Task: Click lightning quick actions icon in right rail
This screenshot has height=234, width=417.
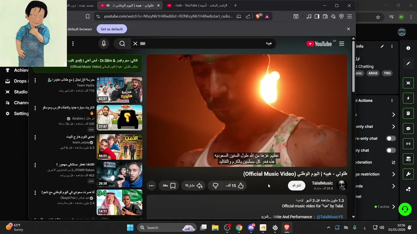Action: (x=408, y=98)
